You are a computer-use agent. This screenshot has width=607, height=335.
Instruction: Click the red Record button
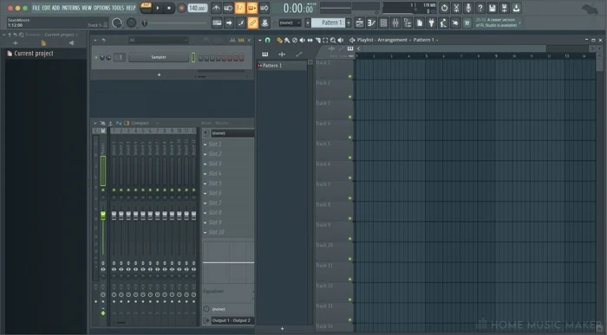pos(181,8)
